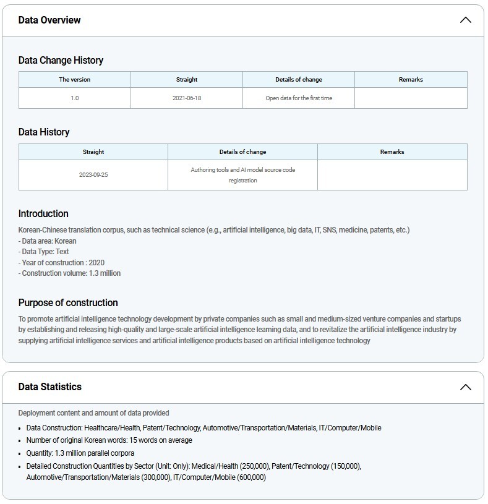Click the "Purpose of construction" heading
The image size is (488, 504).
[x=68, y=303]
